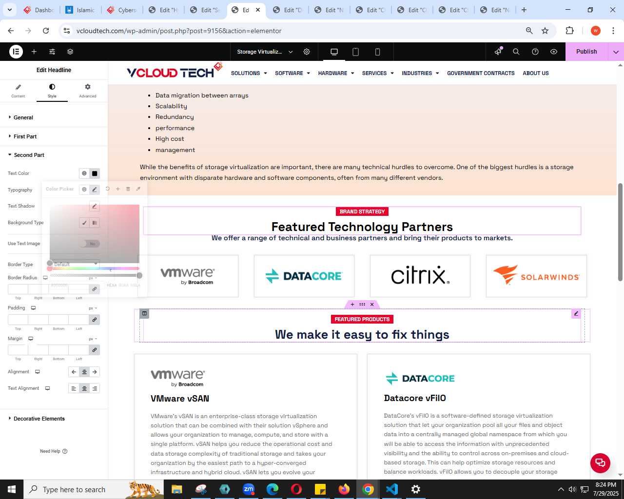This screenshot has height=499, width=624.
Task: Click the Publish button
Action: coord(586,52)
